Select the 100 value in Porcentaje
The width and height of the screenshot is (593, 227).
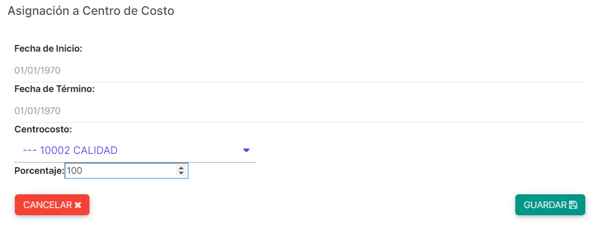pos(75,171)
